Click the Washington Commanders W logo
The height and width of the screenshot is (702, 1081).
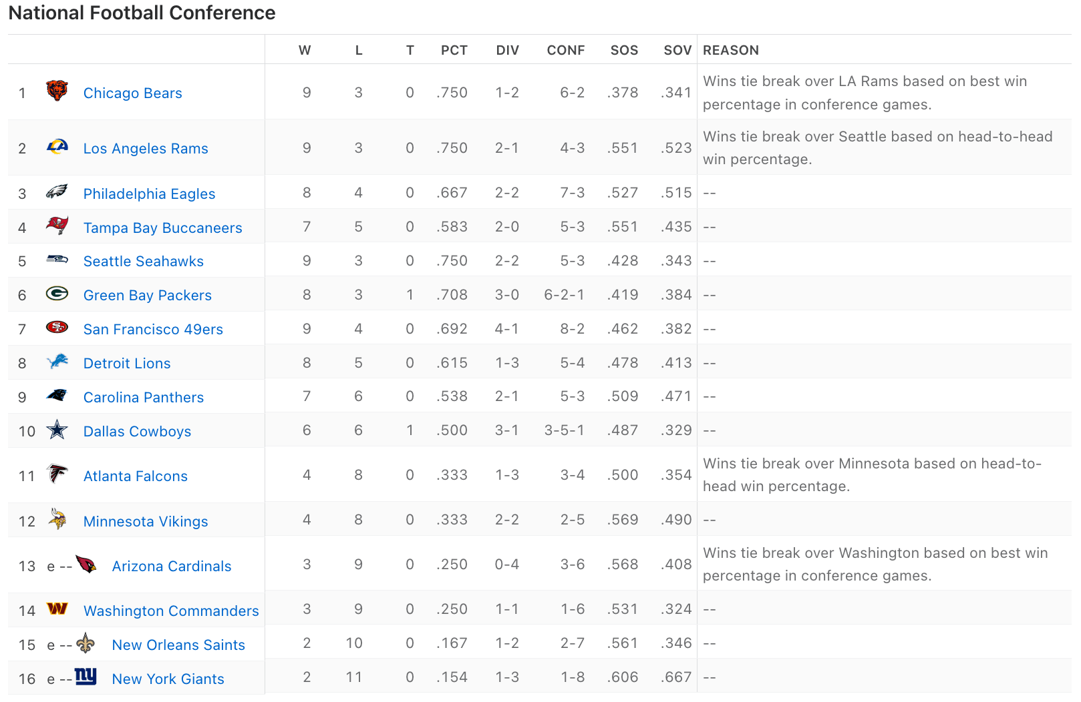pyautogui.click(x=57, y=609)
